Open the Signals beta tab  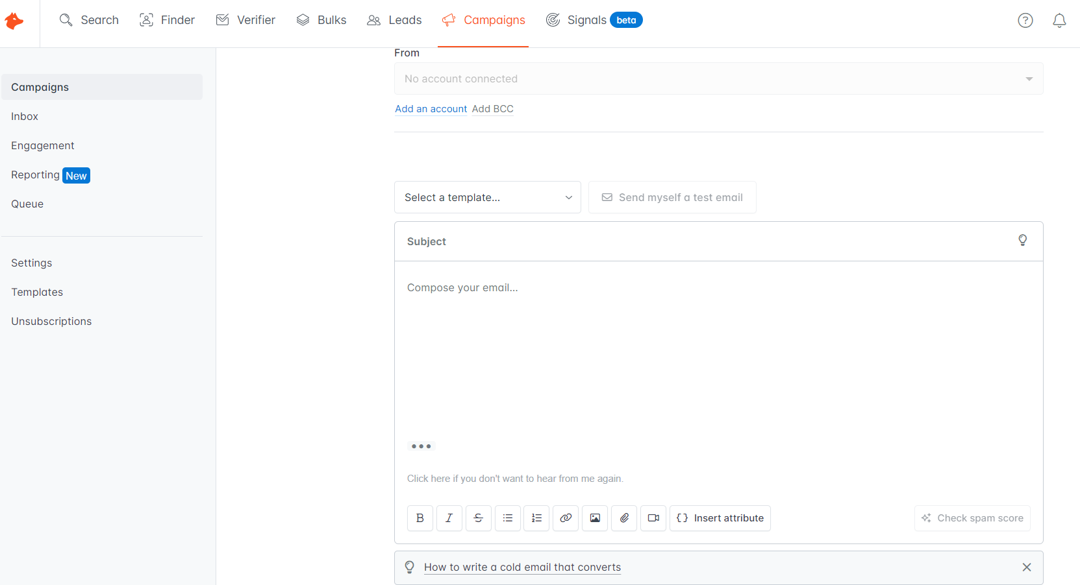click(594, 20)
